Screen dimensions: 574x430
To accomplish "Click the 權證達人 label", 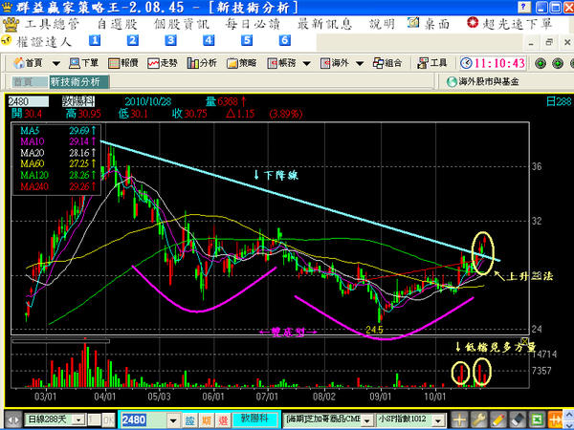I will (44, 42).
